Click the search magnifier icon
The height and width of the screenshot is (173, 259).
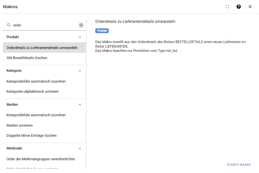9,25
